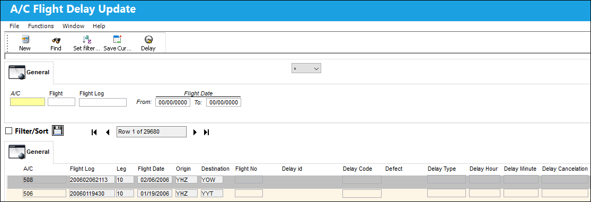Open the File menu
Image resolution: width=591 pixels, height=202 pixels.
(14, 26)
